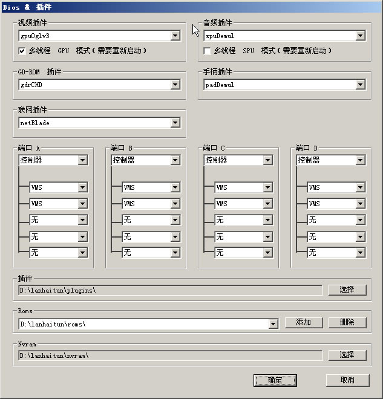Expand the 端口 D 控制器 dropdown
Image resolution: width=383 pixels, height=399 pixels.
tap(361, 160)
